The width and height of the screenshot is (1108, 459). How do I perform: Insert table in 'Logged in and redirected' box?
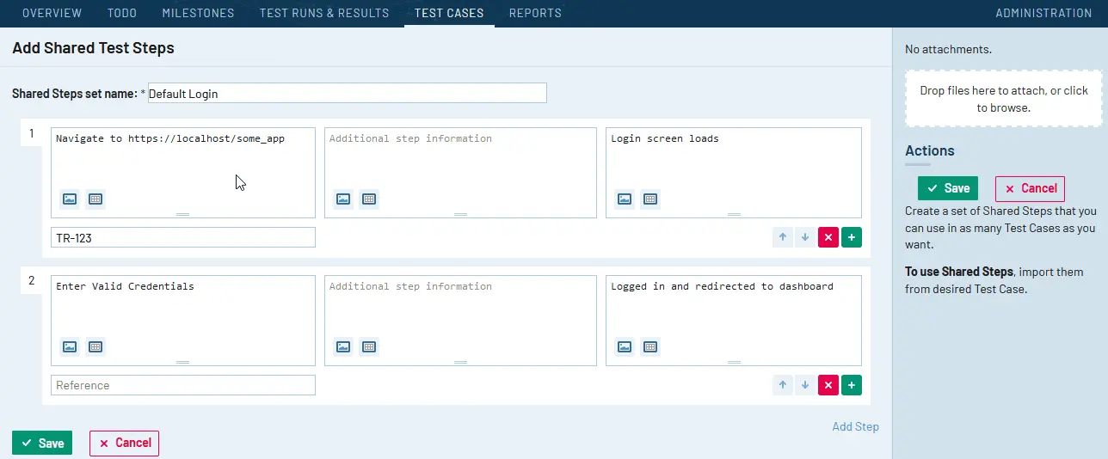[x=650, y=346]
